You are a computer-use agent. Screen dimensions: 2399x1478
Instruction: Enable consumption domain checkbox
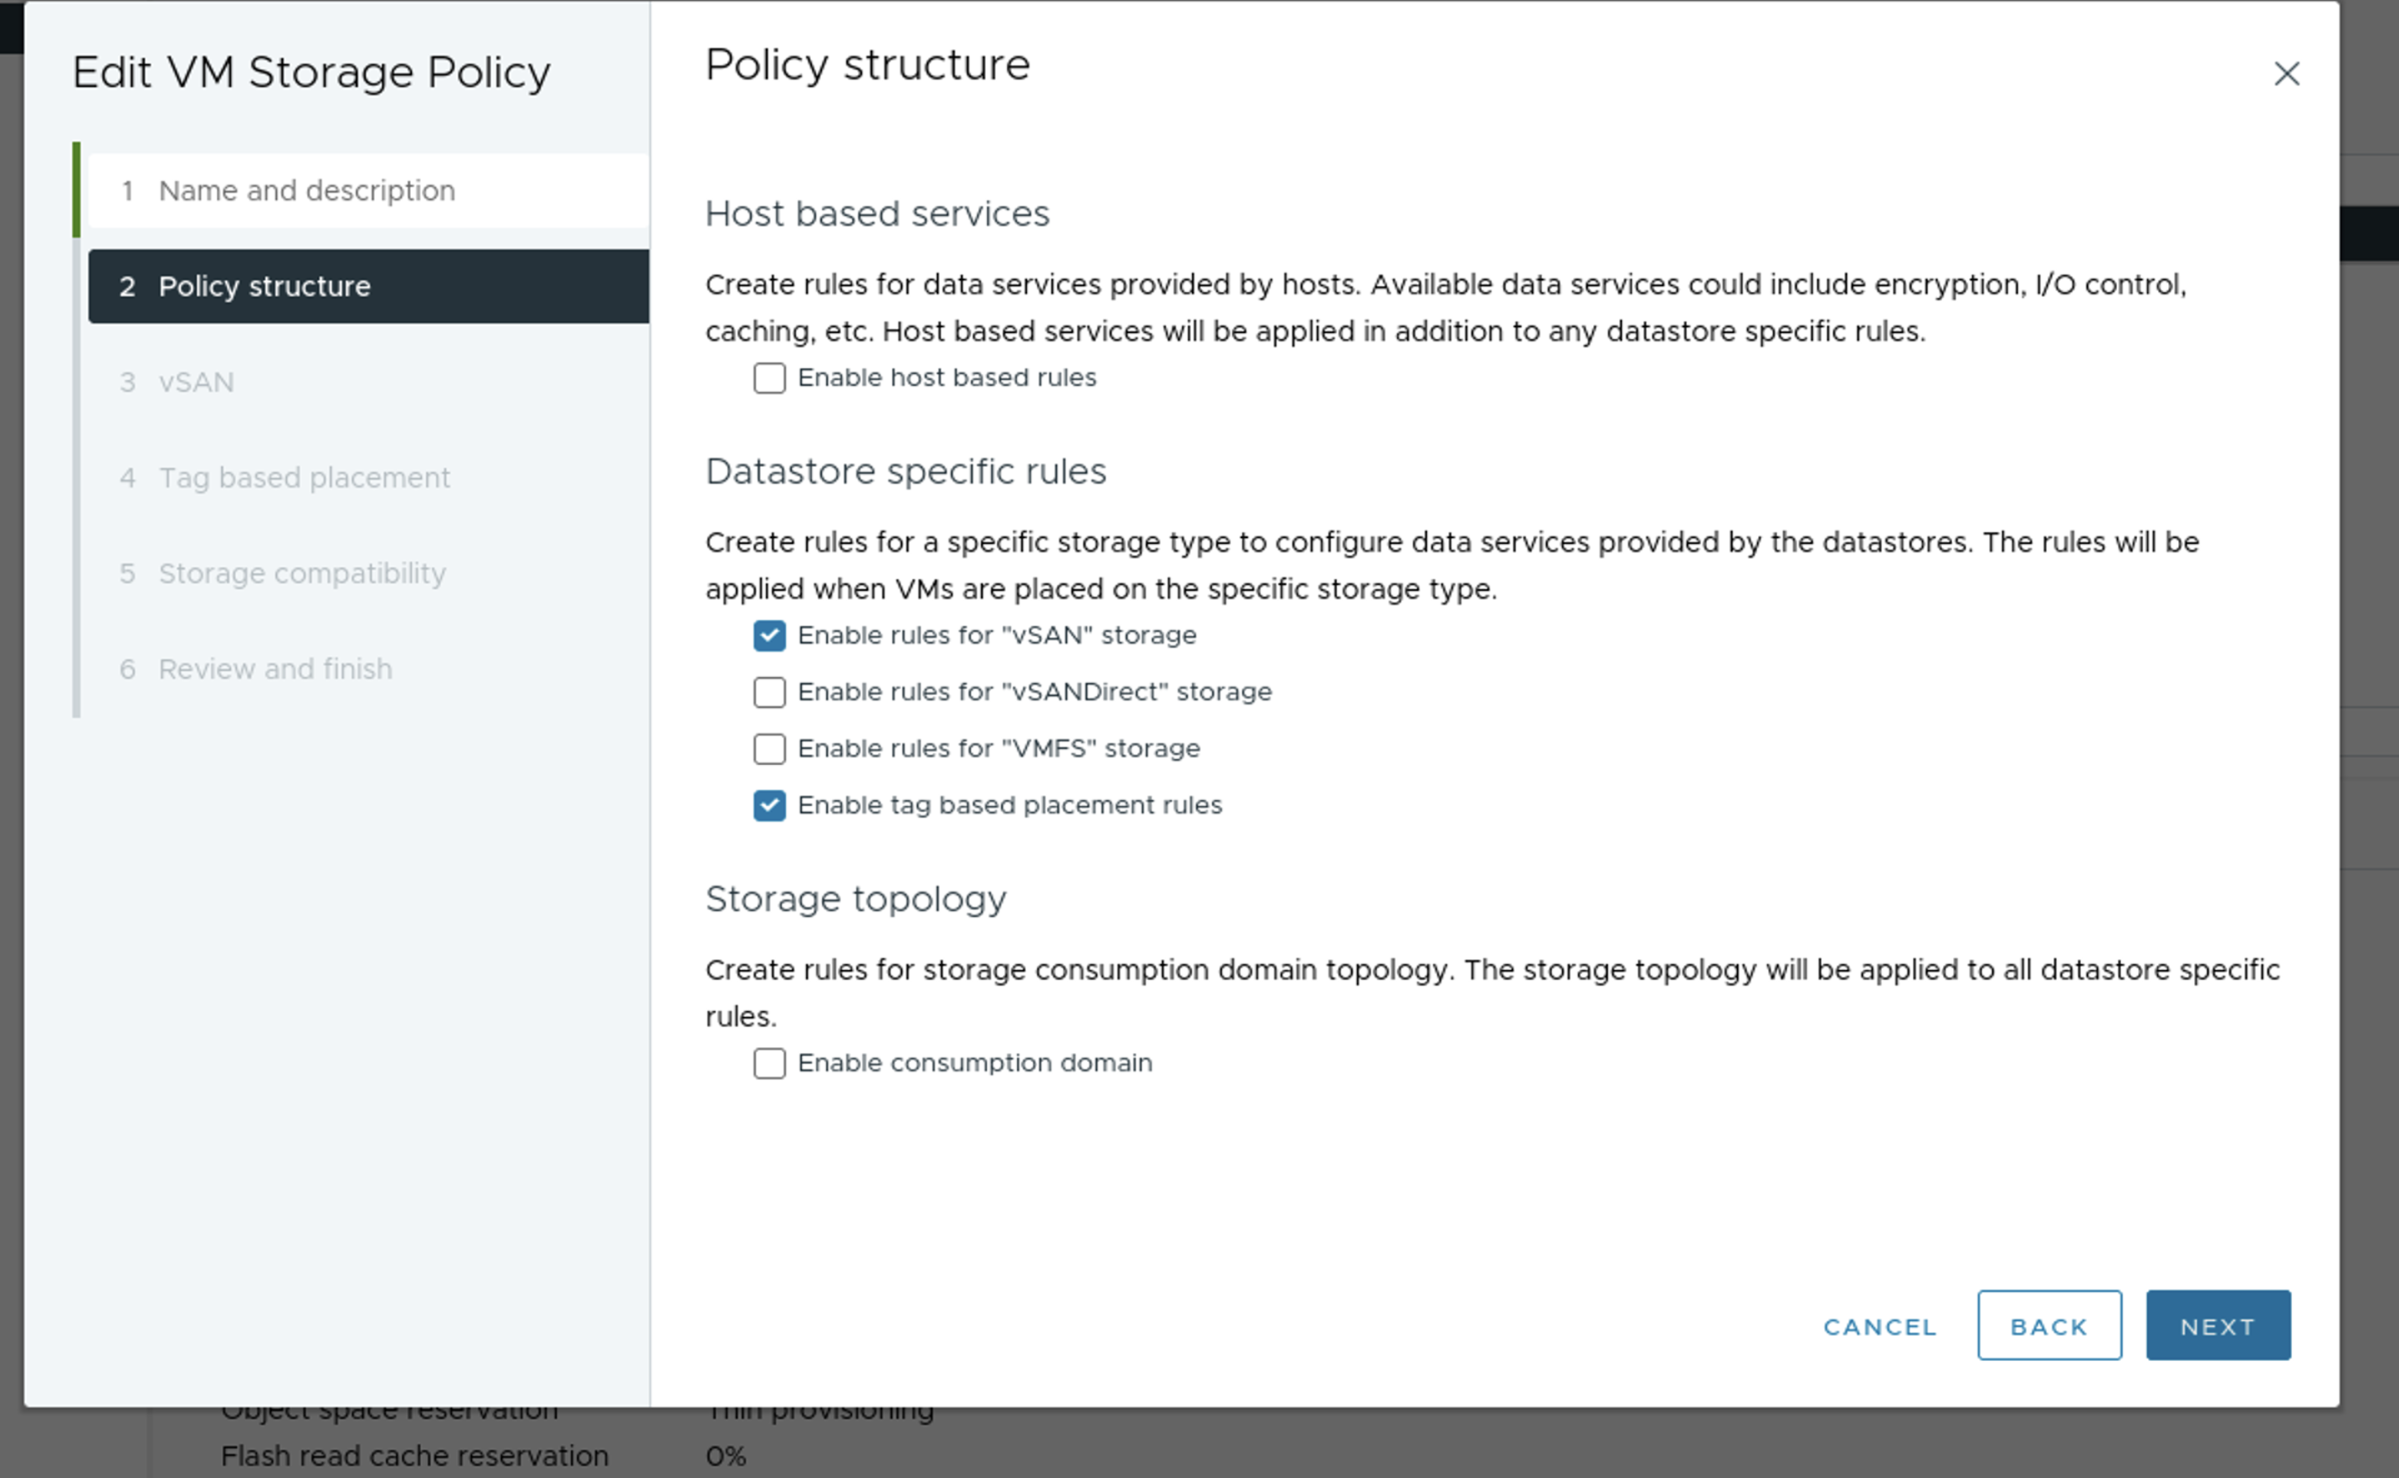pos(769,1064)
